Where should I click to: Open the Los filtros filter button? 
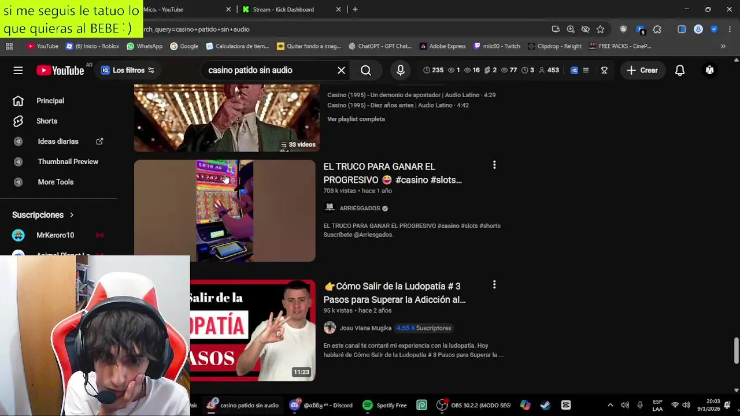click(128, 70)
